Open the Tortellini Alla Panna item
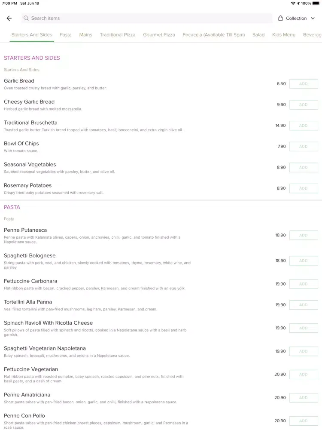The width and height of the screenshot is (322, 430). 28,302
